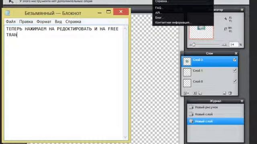Open Справка menu in Notepad
Viewport: 257px width, 144px height.
click(73, 22)
